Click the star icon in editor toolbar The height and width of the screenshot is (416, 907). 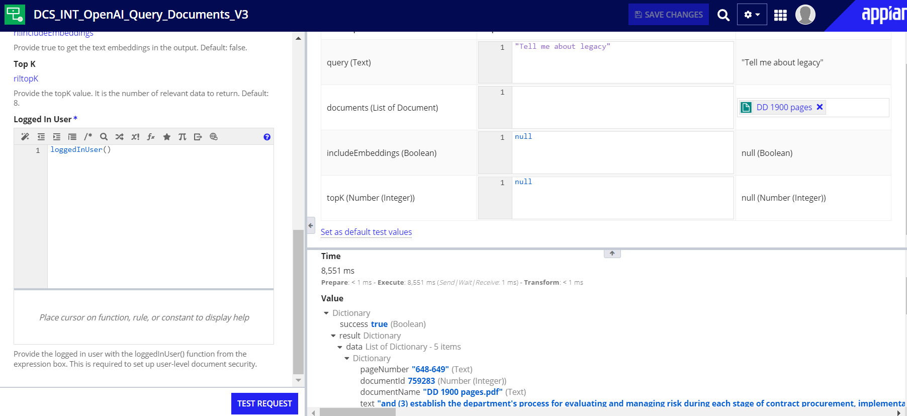tap(166, 137)
